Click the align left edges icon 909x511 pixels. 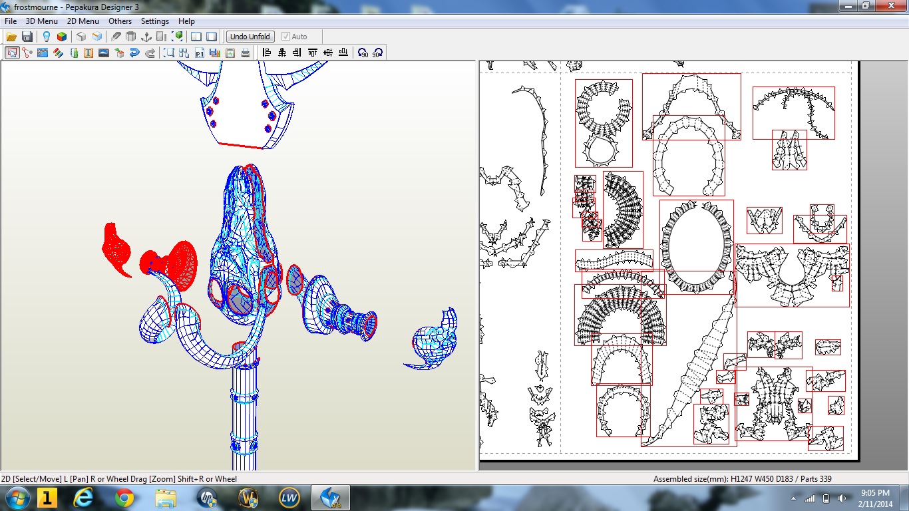pyautogui.click(x=266, y=53)
